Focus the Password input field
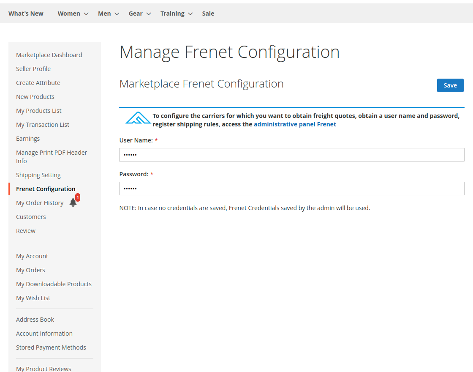This screenshot has width=473, height=372. (291, 189)
